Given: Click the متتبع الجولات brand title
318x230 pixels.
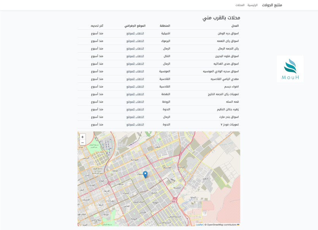Looking at the screenshot, I should [272, 5].
